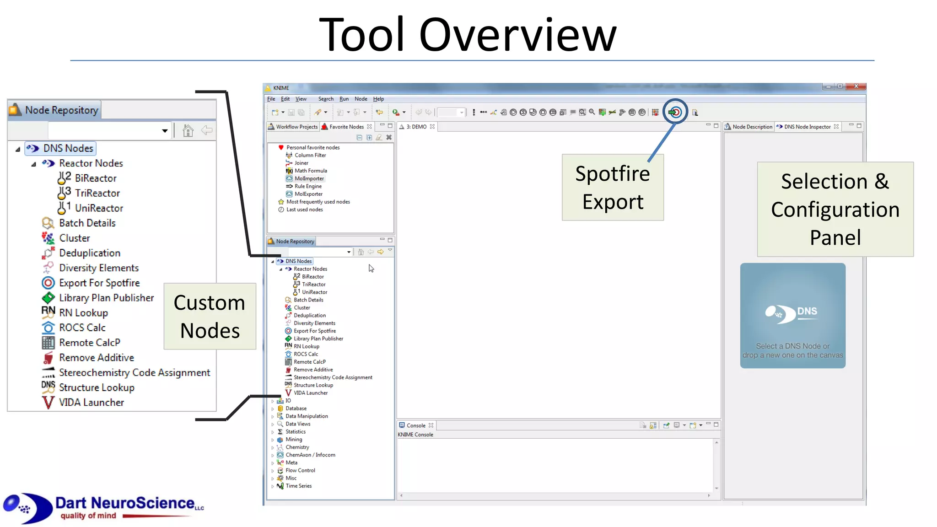
Task: Open the Node menu
Action: 361,99
